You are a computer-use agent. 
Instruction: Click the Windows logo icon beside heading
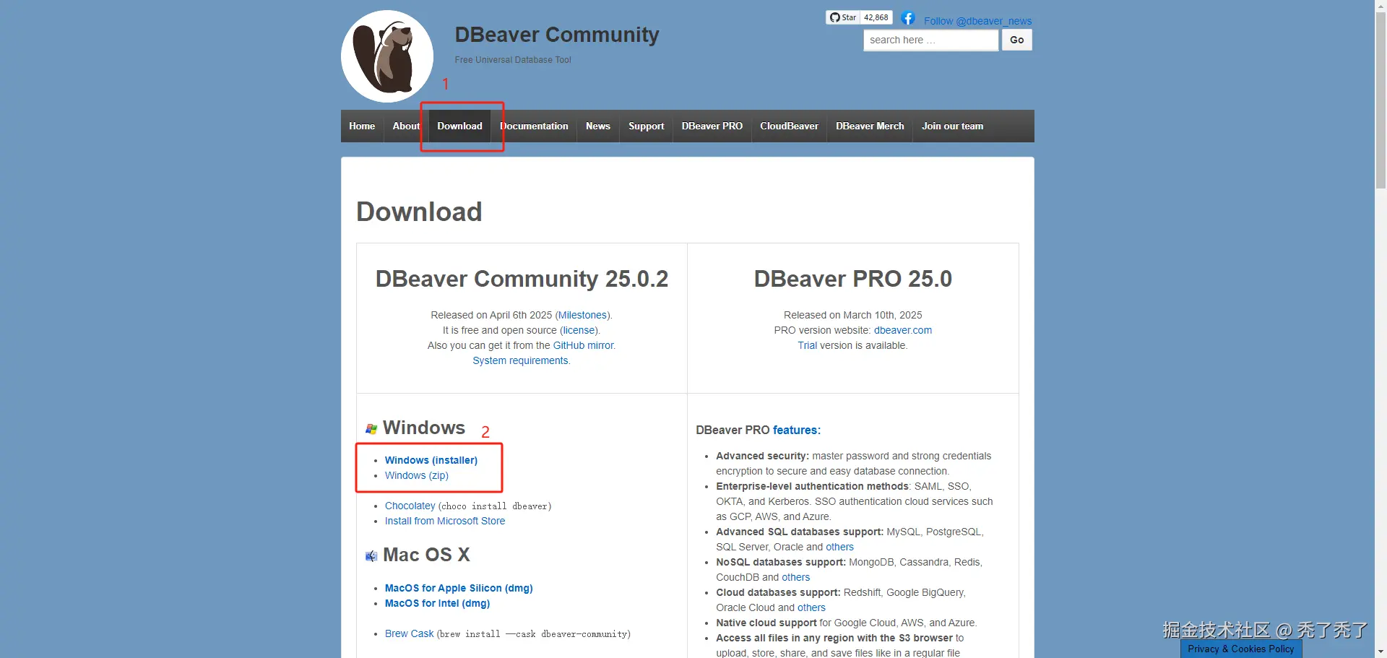click(371, 429)
